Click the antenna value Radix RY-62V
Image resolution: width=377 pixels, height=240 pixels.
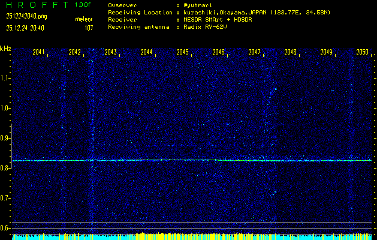[x=205, y=27]
